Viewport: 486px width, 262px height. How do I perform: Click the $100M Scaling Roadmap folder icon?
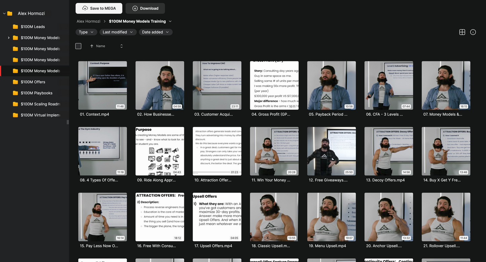pos(15,104)
